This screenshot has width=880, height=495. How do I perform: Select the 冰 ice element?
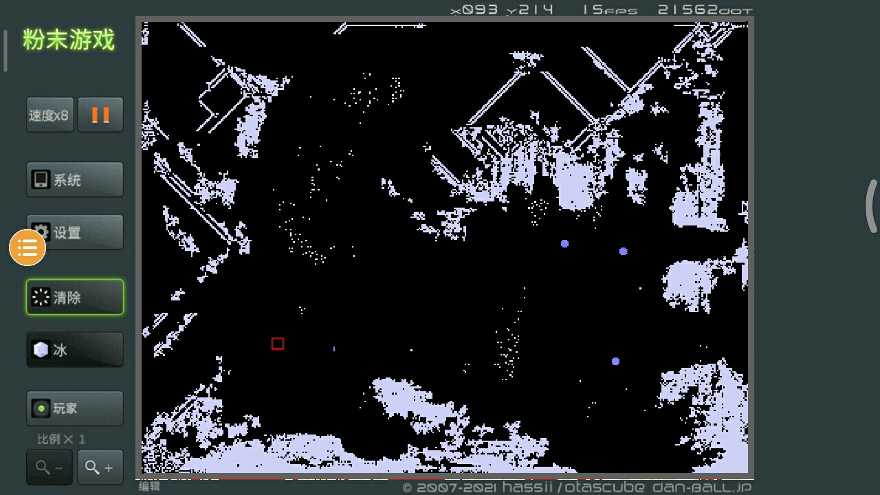(75, 350)
